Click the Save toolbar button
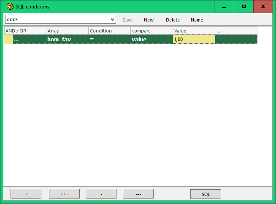The width and height of the screenshot is (276, 204). pos(127,20)
